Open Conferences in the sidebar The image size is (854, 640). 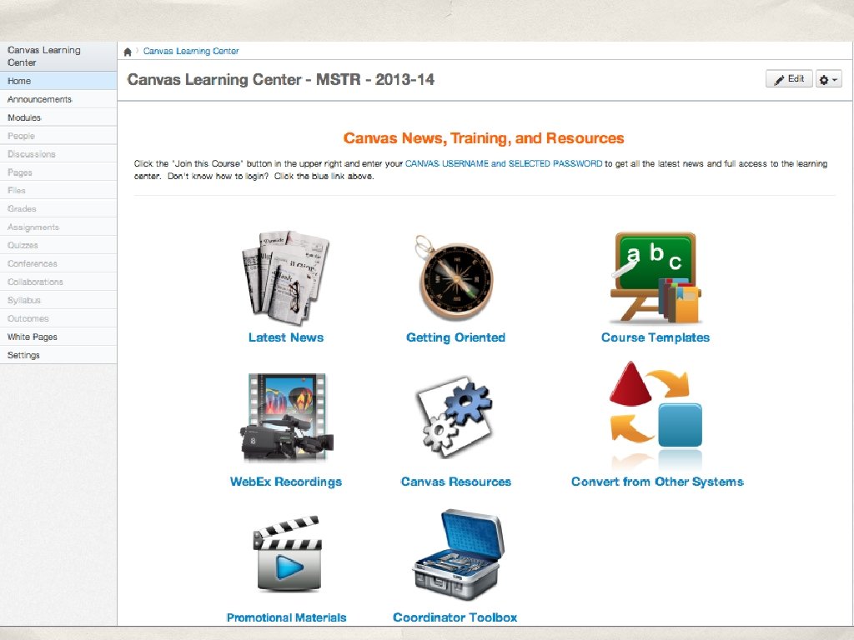58,263
